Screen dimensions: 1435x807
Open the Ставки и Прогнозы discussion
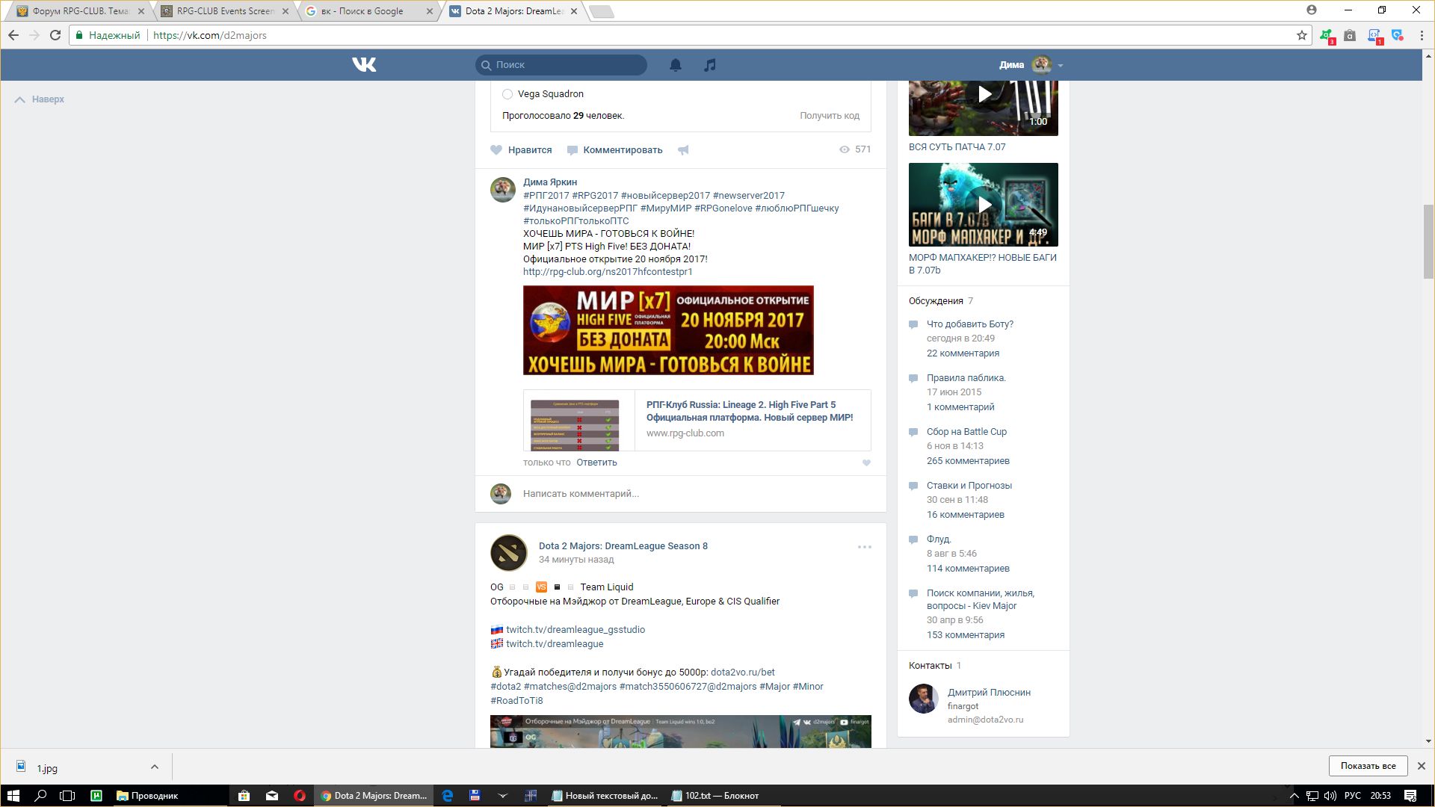[969, 486]
